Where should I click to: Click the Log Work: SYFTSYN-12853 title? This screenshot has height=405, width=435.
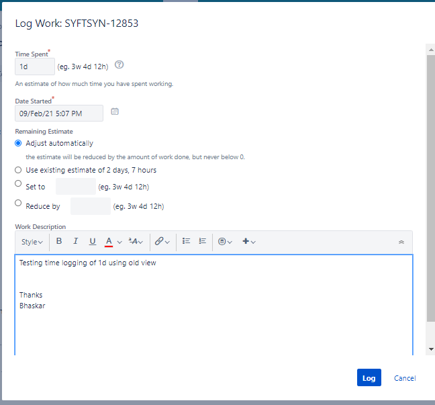(77, 24)
